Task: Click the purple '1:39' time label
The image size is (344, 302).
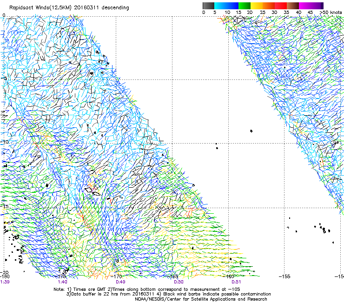Action: pyautogui.click(x=5, y=282)
